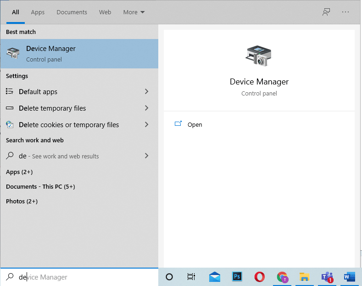362x286 pixels.
Task: Switch to the Documents tab
Action: click(x=71, y=12)
